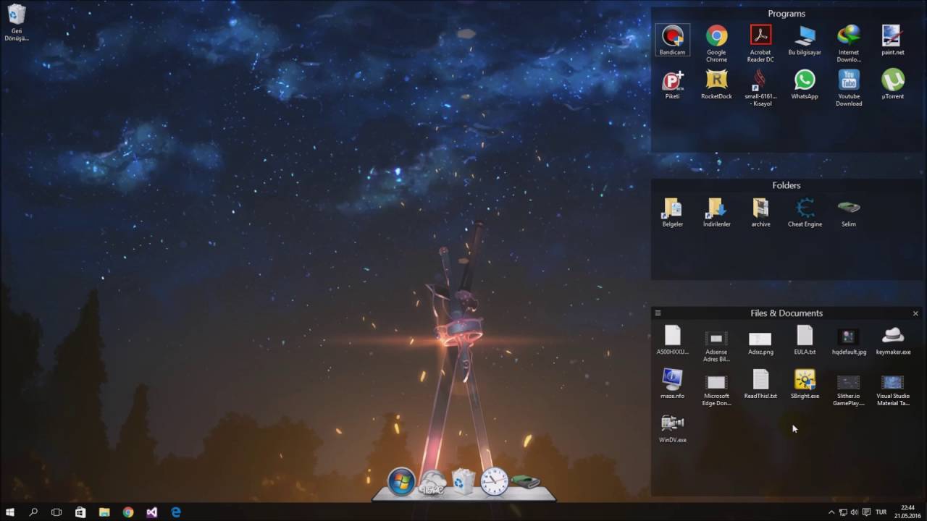Open network status in the system tray
Viewport: 927px width, 521px height.
pos(843,512)
